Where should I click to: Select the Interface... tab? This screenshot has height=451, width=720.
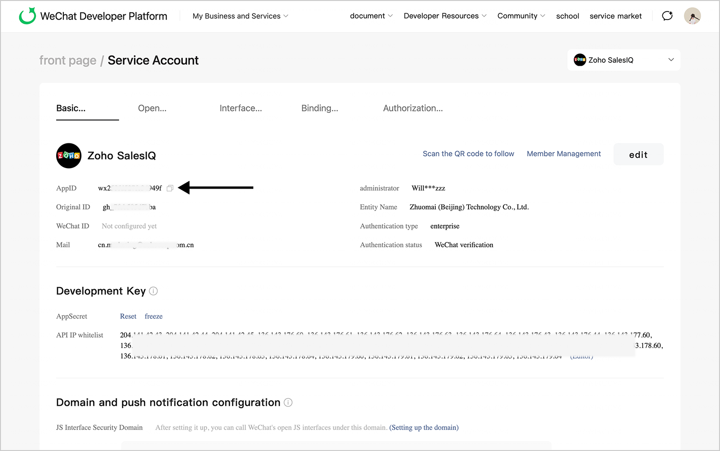240,108
